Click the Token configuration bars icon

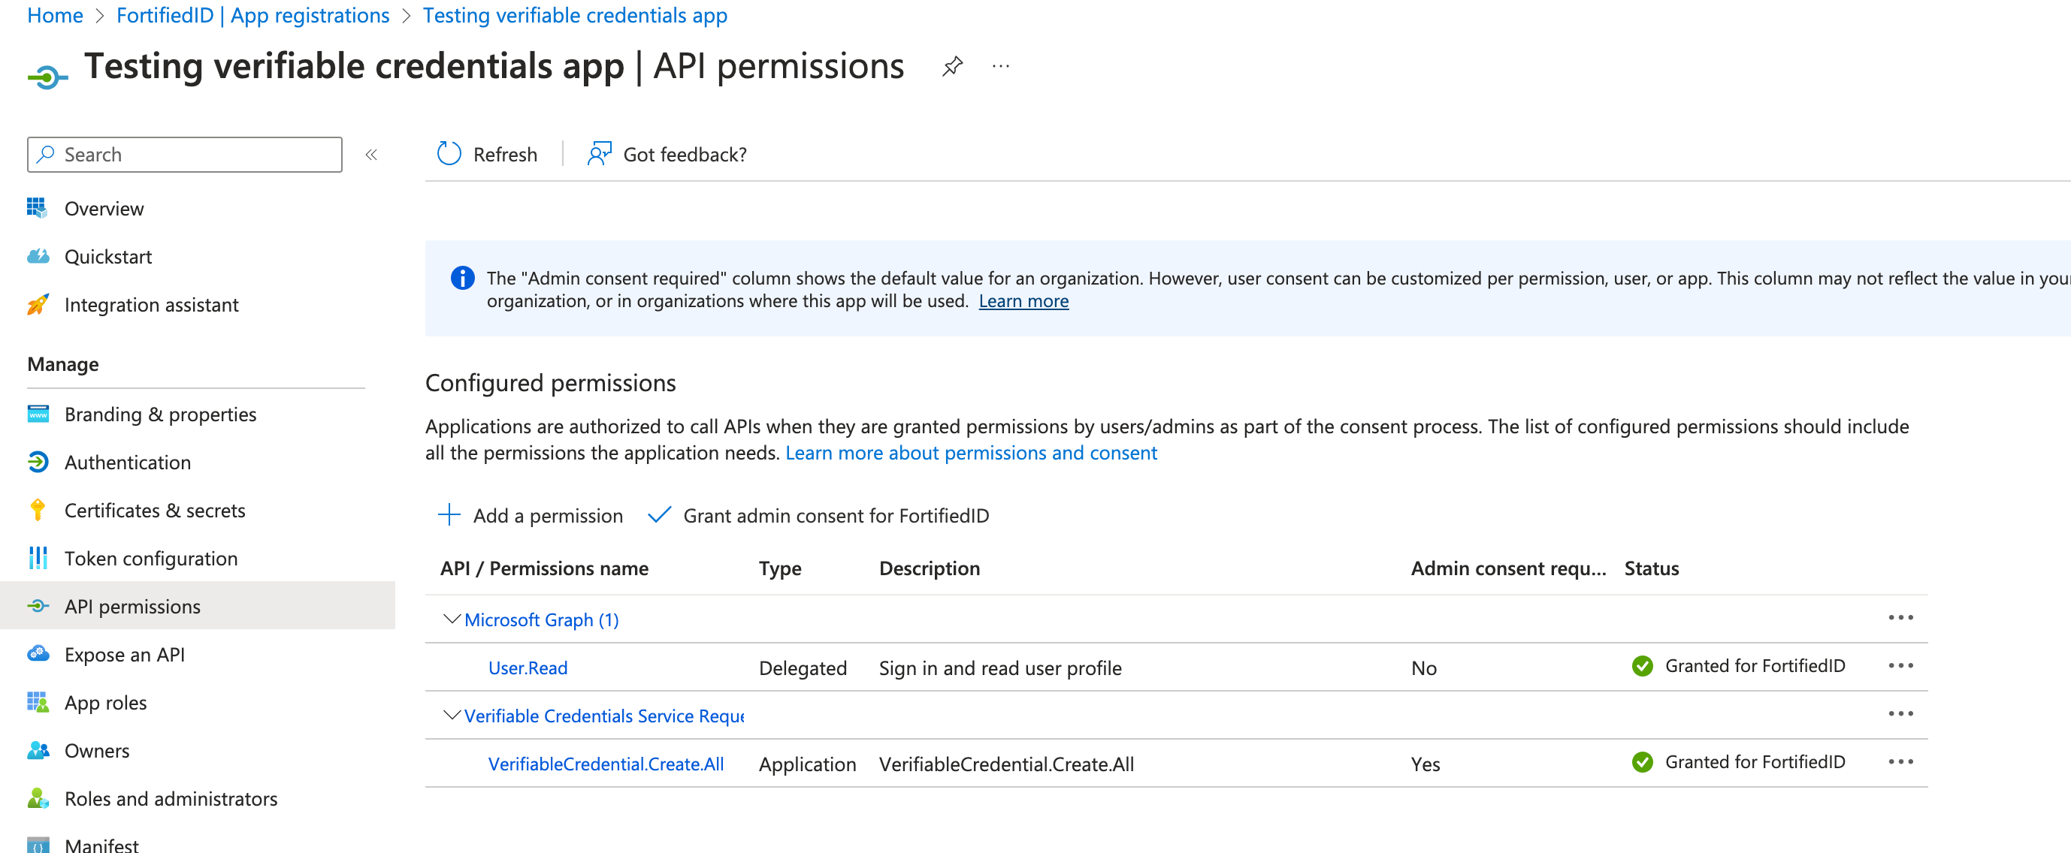coord(38,558)
